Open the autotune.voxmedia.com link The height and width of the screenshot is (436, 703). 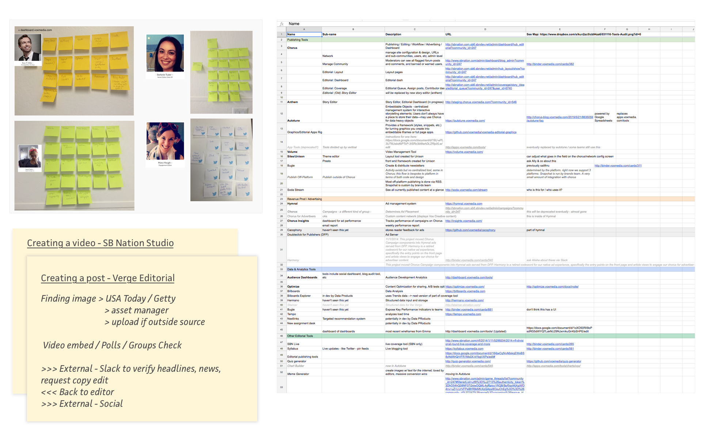tap(465, 121)
